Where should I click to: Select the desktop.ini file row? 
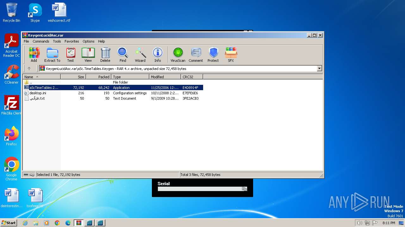(113, 93)
